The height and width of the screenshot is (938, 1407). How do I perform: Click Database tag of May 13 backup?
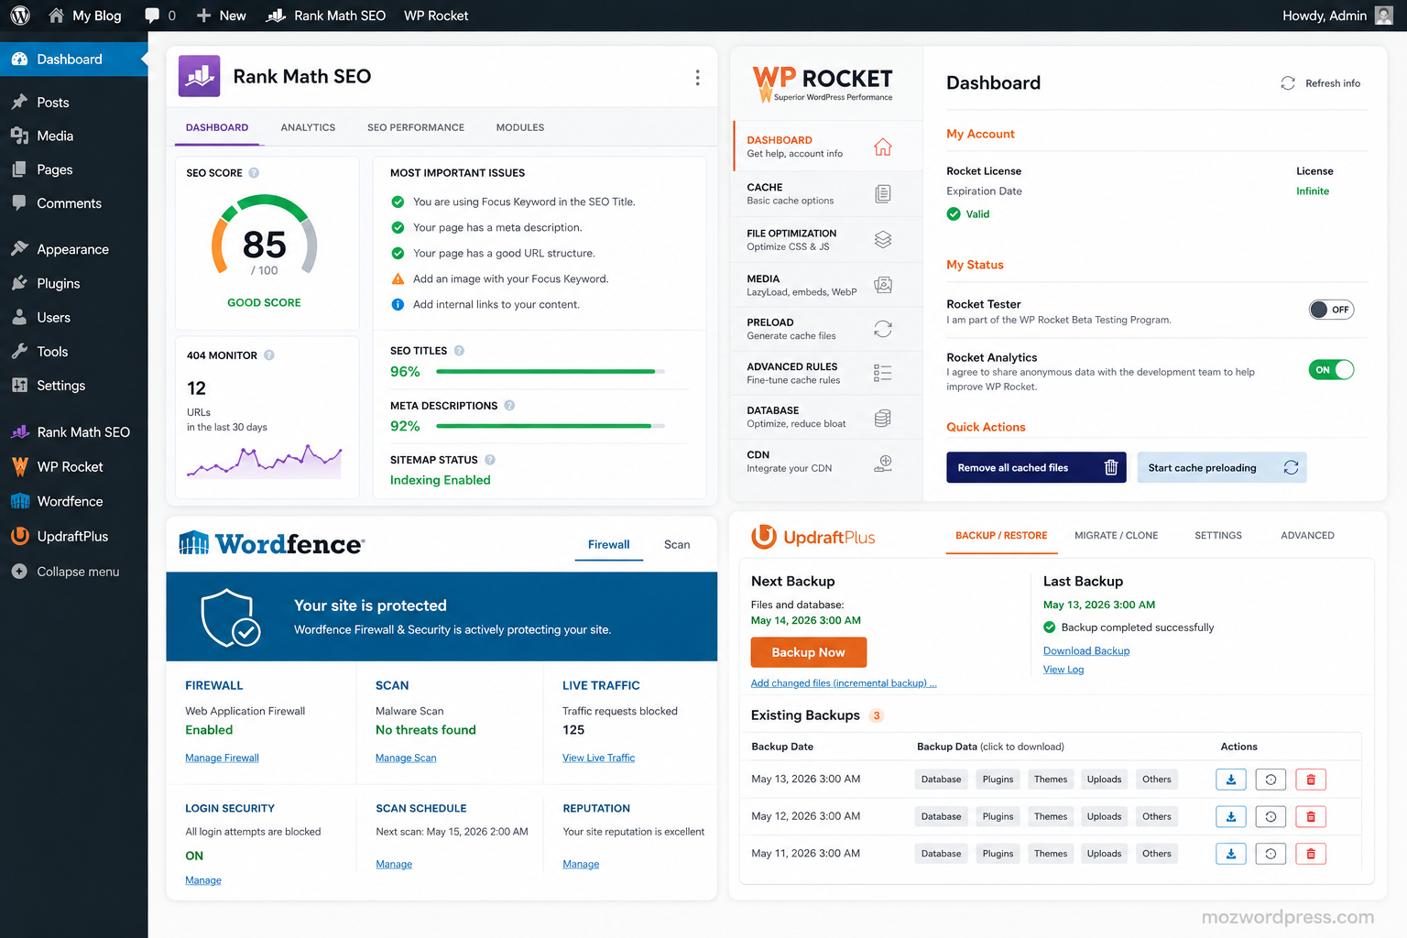point(941,780)
